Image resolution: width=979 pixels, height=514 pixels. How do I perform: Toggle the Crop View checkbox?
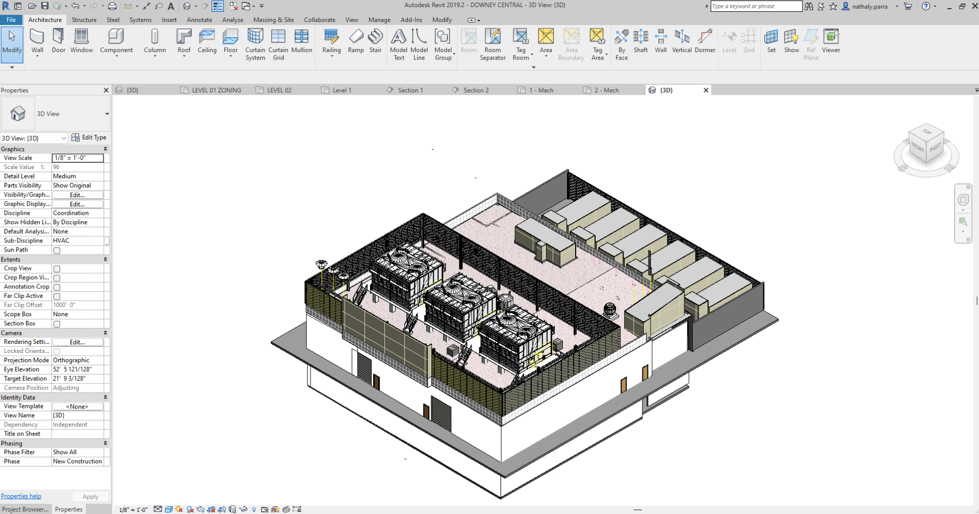tap(57, 269)
